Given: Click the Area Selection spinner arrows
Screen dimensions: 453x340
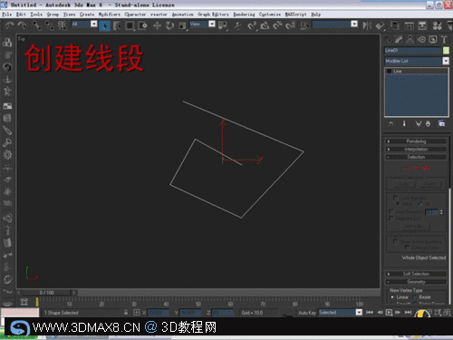Looking at the screenshot, I should click(x=441, y=212).
